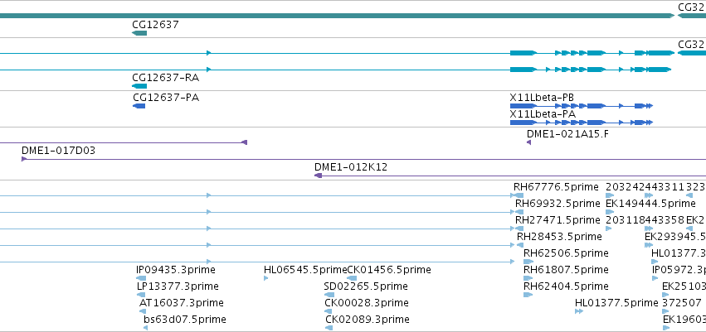Screen dimensions: 706x332
Task: Click the CG12637-RA transcript label
Action: (166, 78)
